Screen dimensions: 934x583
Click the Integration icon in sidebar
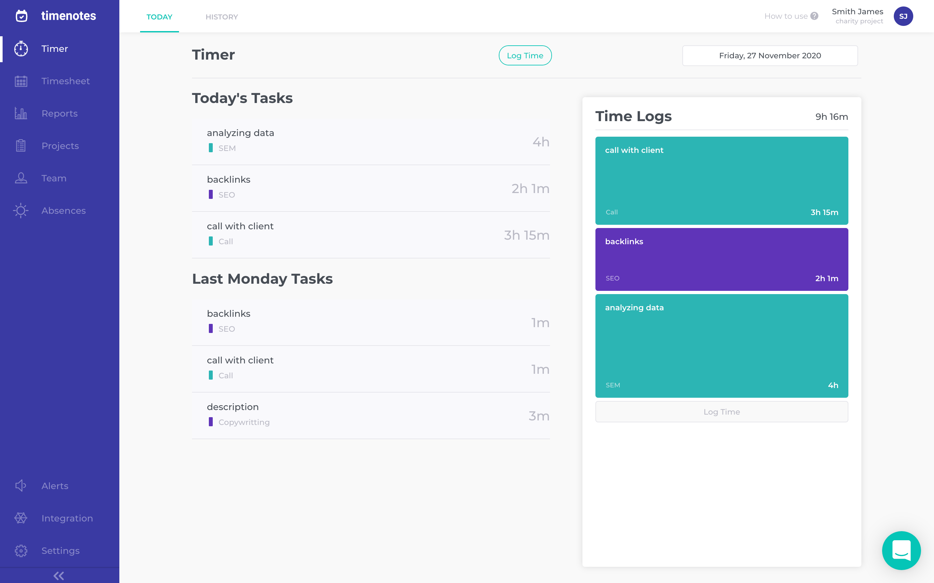click(21, 518)
